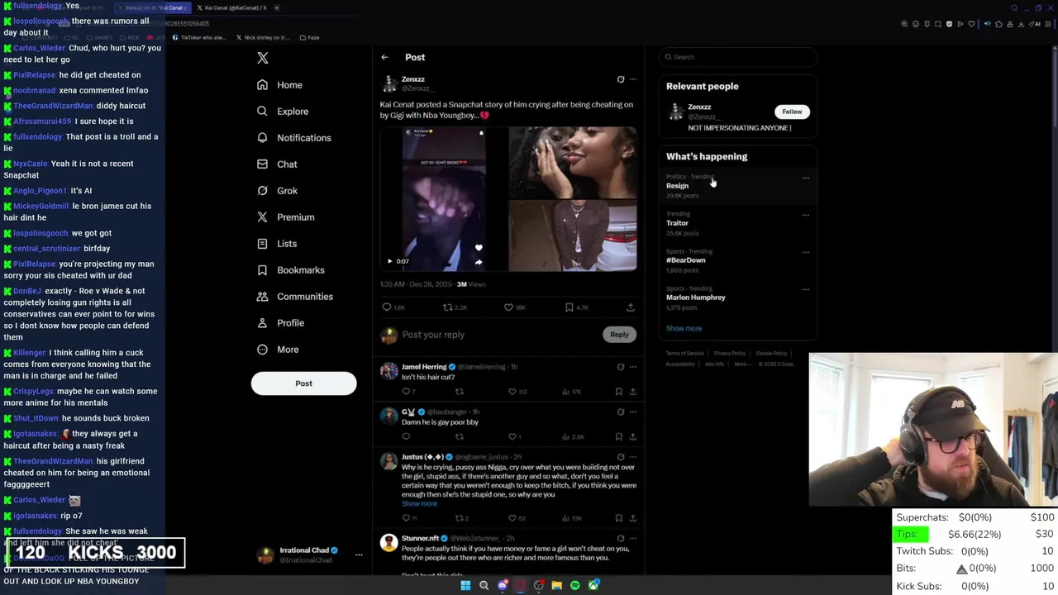Image resolution: width=1058 pixels, height=595 pixels.
Task: Open Premium from the sidebar
Action: point(285,217)
